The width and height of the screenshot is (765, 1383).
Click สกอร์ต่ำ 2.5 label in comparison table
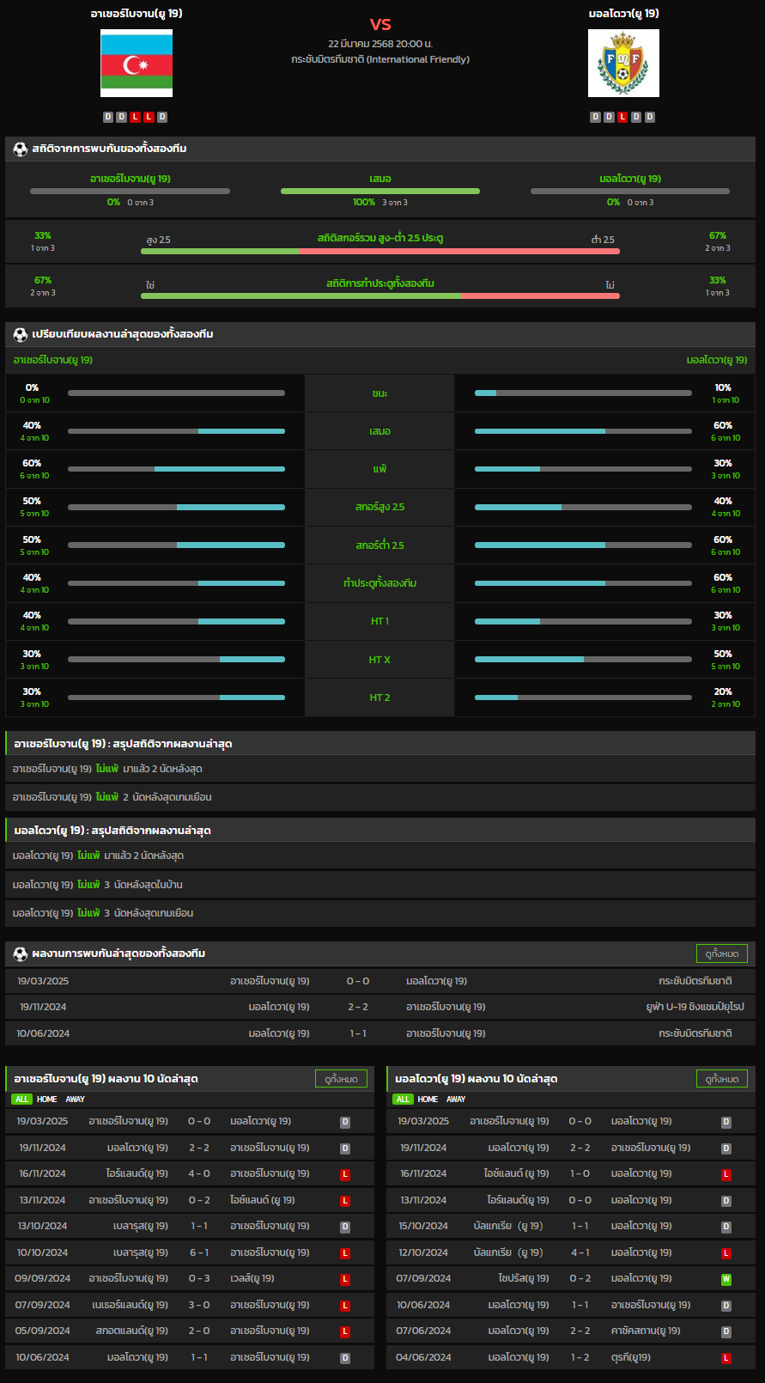pos(379,545)
